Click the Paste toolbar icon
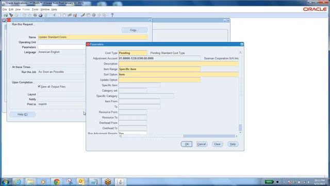The width and height of the screenshot is (330, 186). tap(64, 15)
